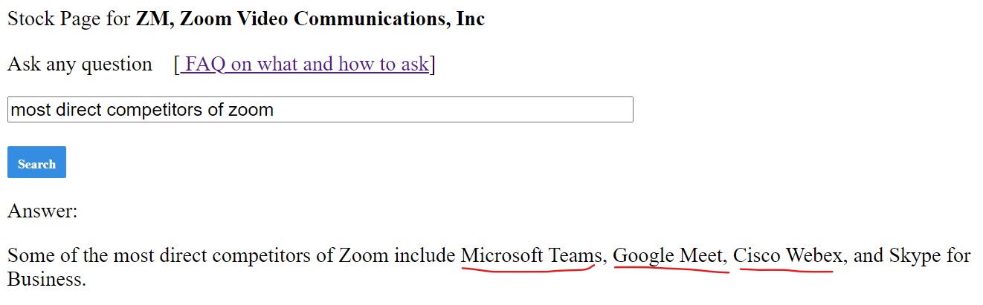Click the closing bracket after the FAQ link
Screen dimensions: 983x305
click(432, 65)
